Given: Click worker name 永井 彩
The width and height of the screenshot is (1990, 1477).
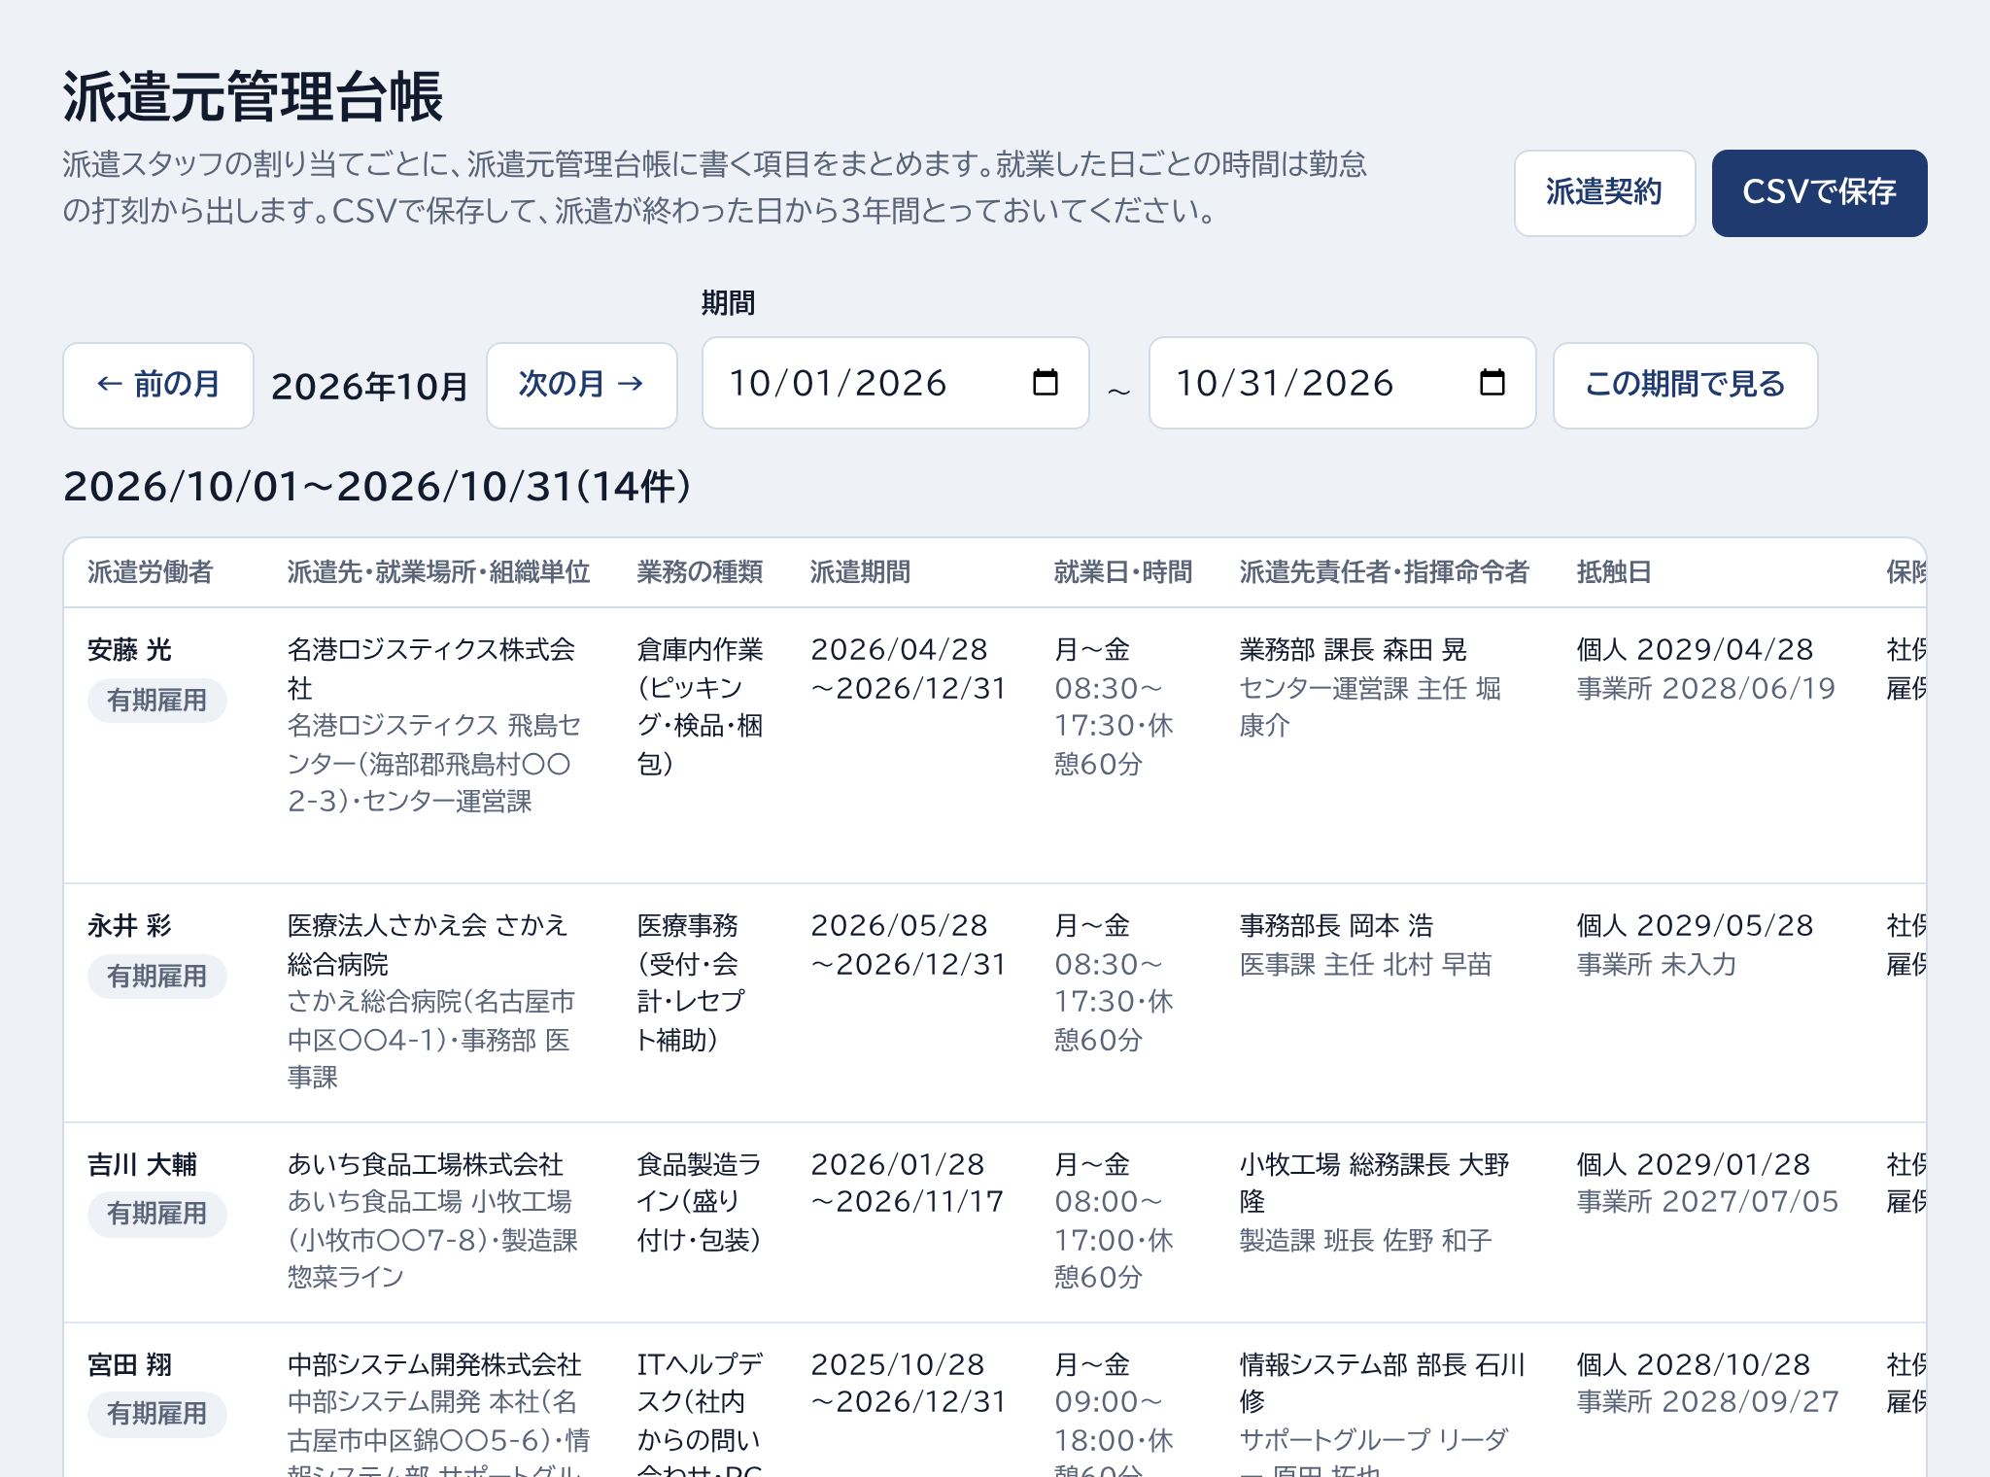Looking at the screenshot, I should tap(129, 926).
